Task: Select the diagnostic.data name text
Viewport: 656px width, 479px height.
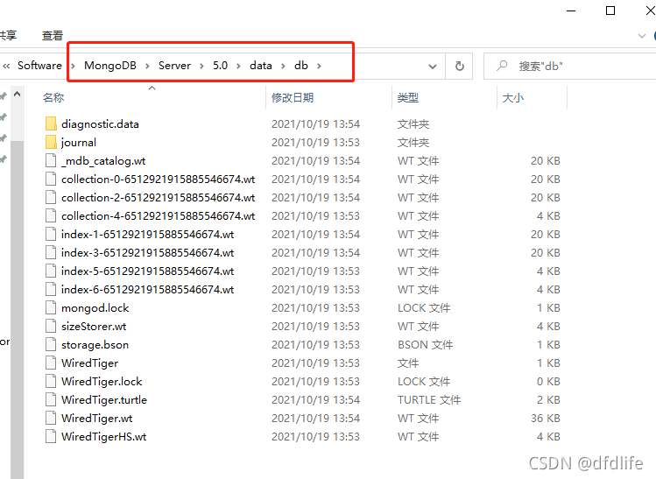Action: (100, 124)
